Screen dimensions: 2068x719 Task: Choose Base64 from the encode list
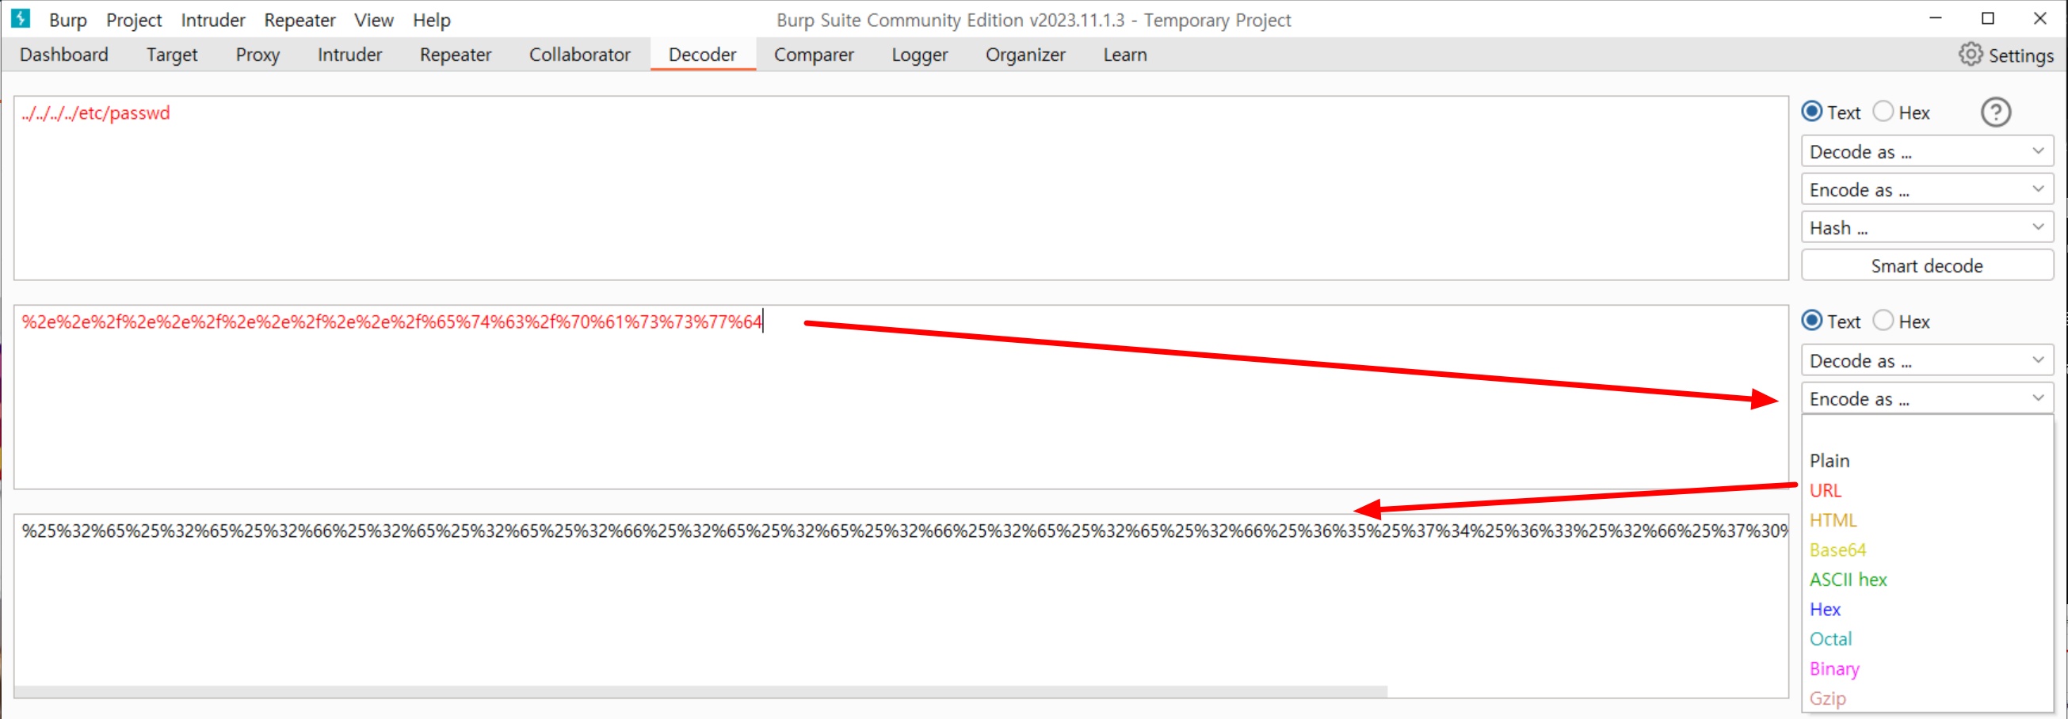(x=1927, y=550)
